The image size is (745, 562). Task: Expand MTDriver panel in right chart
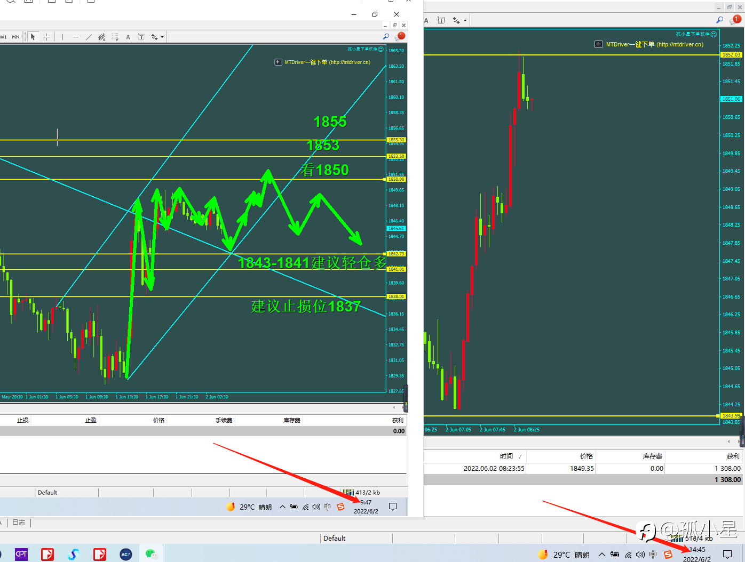click(x=599, y=44)
